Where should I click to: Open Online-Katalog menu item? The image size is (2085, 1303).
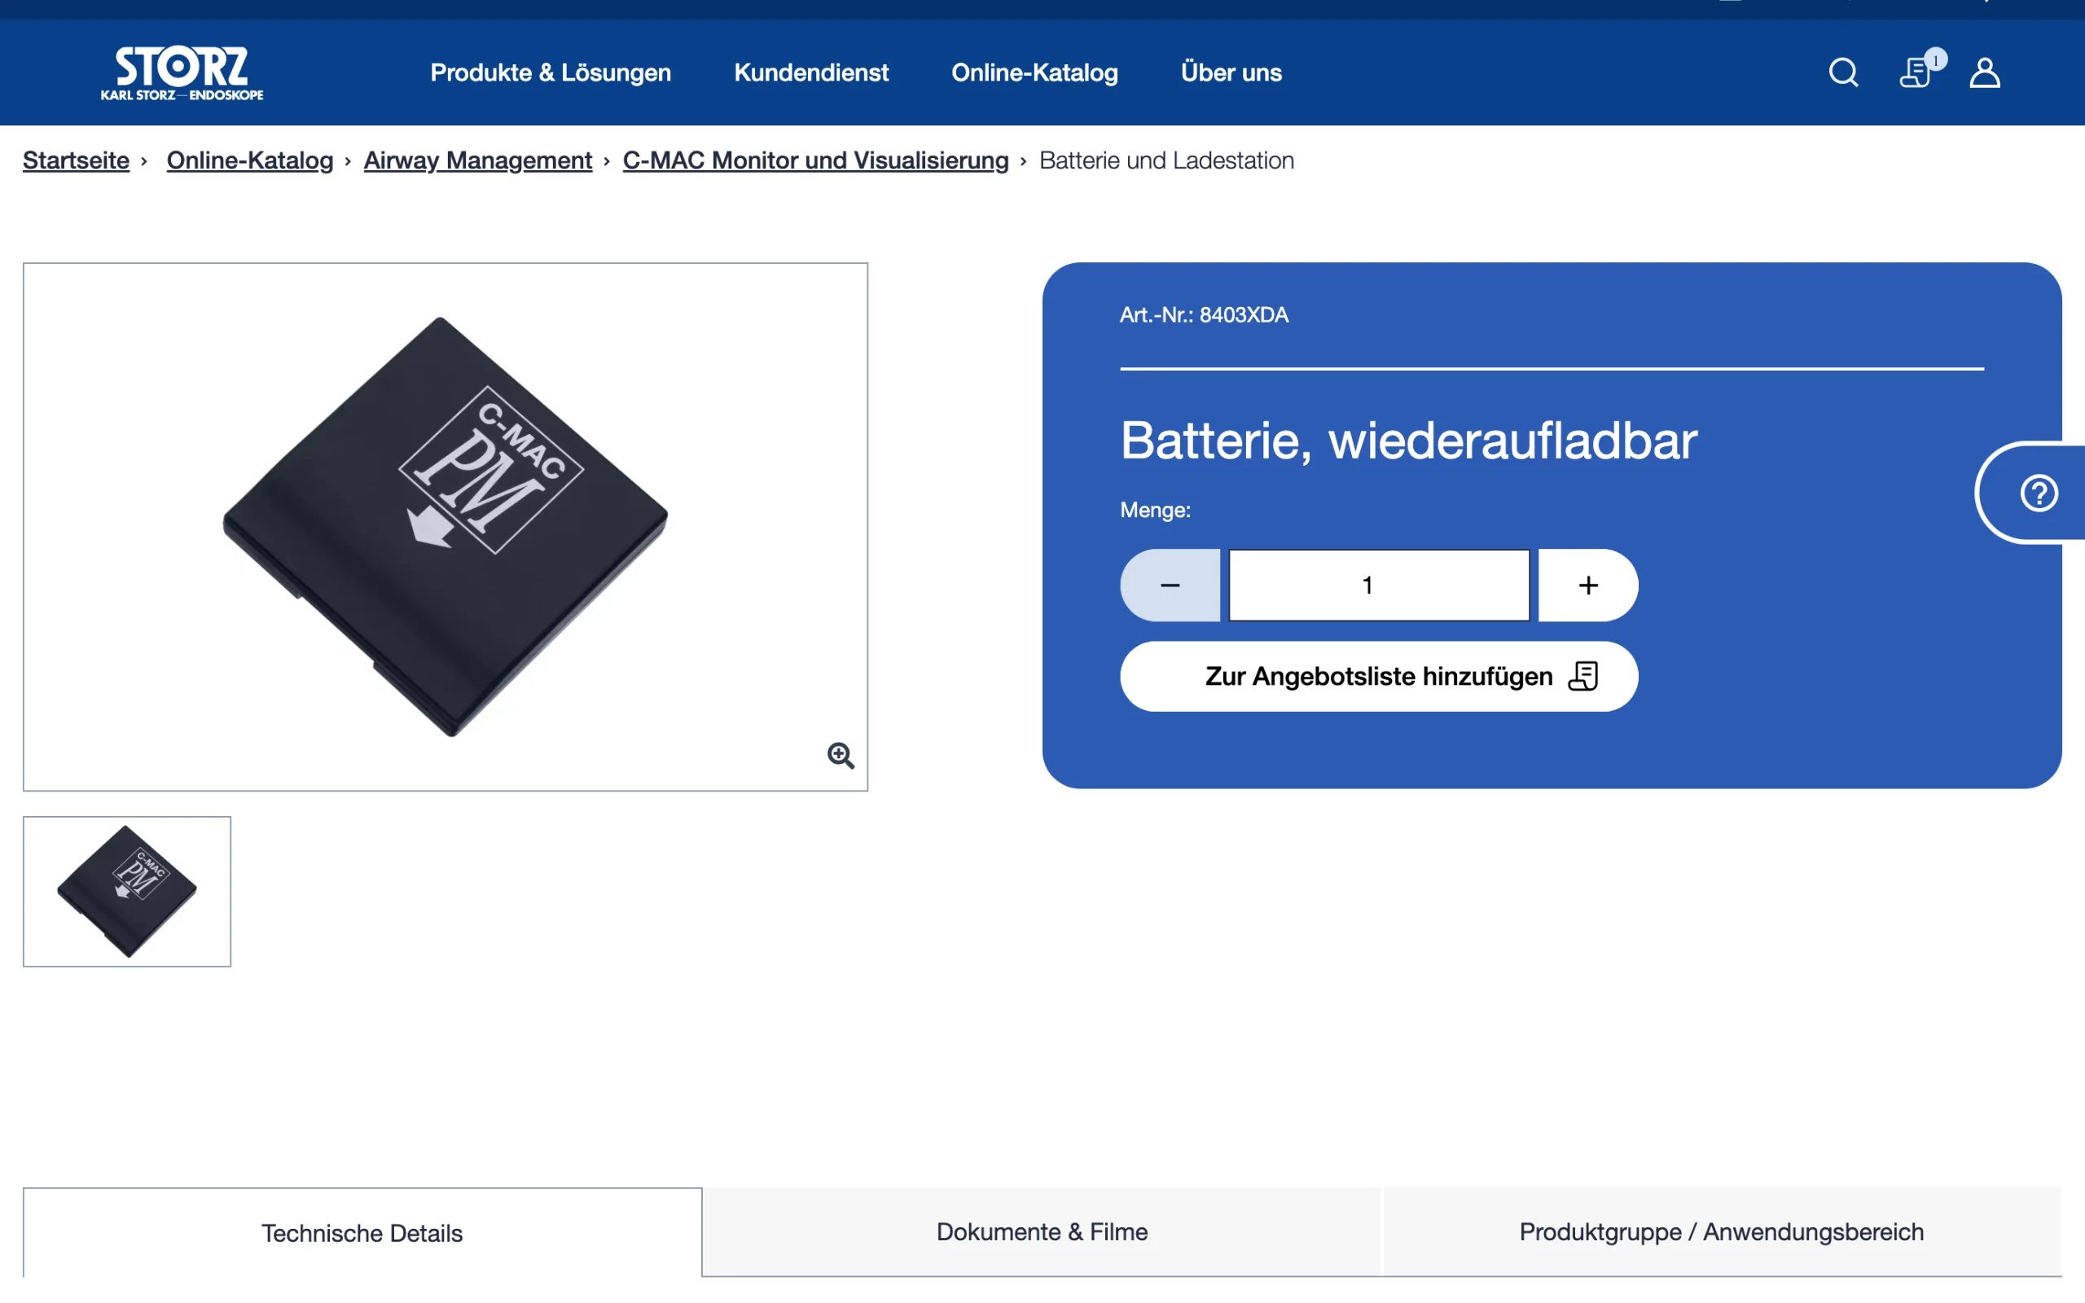pos(1034,72)
